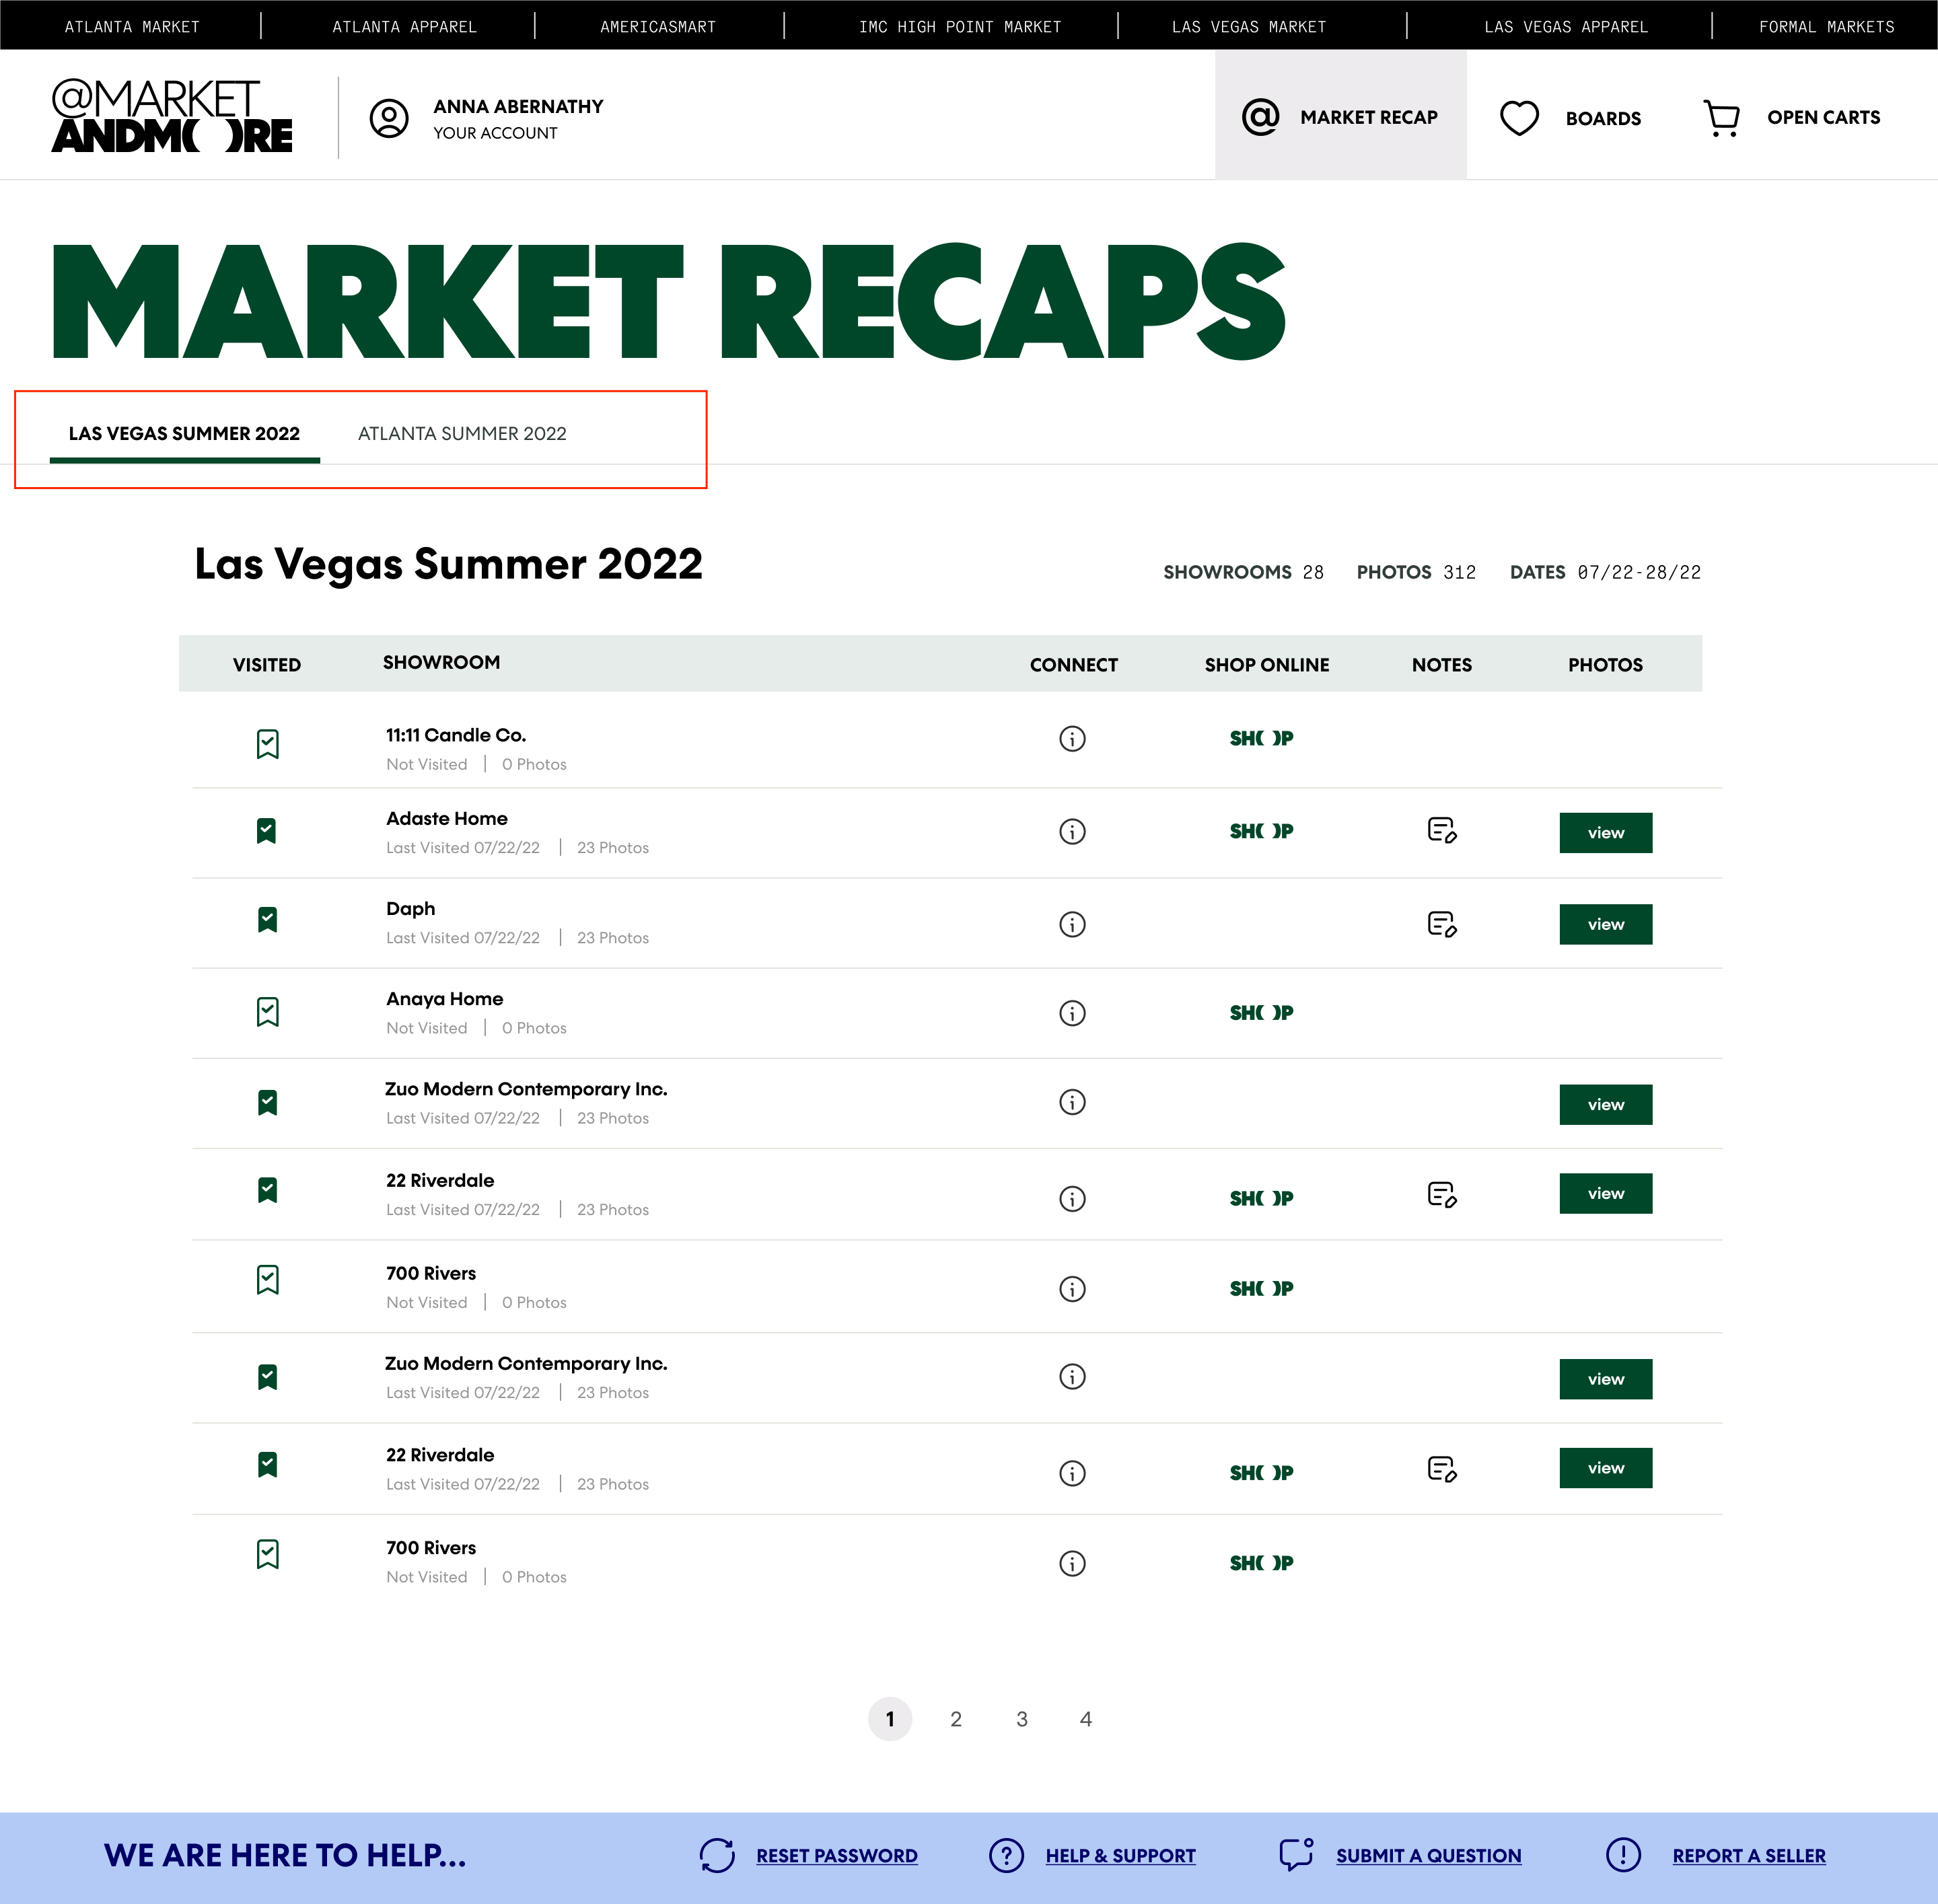1938x1904 pixels.
Task: Click the Connect column header
Action: (1074, 665)
